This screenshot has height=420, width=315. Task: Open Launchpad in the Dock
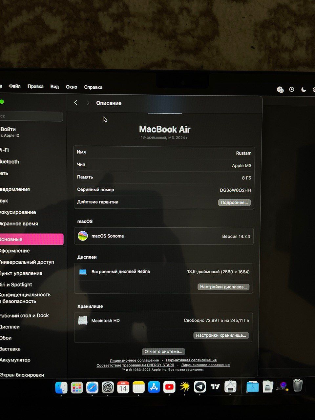[x=77, y=388]
